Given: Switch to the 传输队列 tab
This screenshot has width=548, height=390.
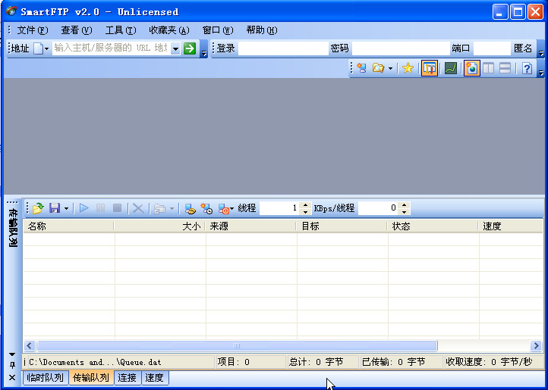Looking at the screenshot, I should [x=91, y=377].
